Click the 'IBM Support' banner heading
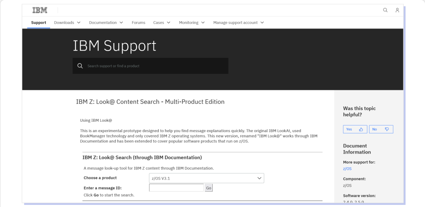 114,46
